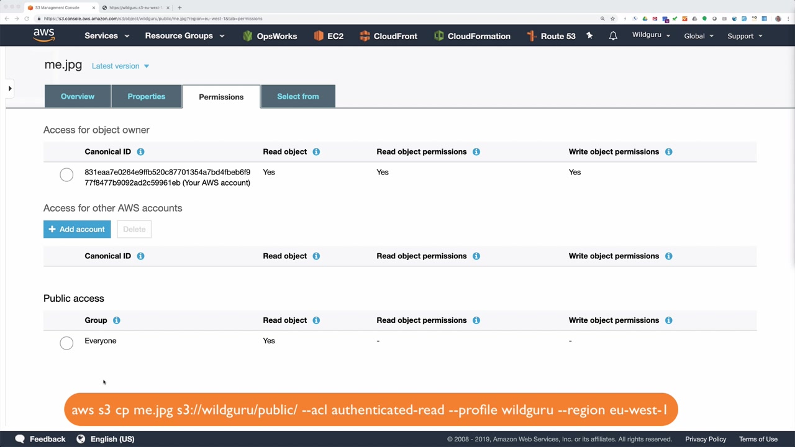Click the Public access heading
Screen dimensions: 795x447
(74, 299)
